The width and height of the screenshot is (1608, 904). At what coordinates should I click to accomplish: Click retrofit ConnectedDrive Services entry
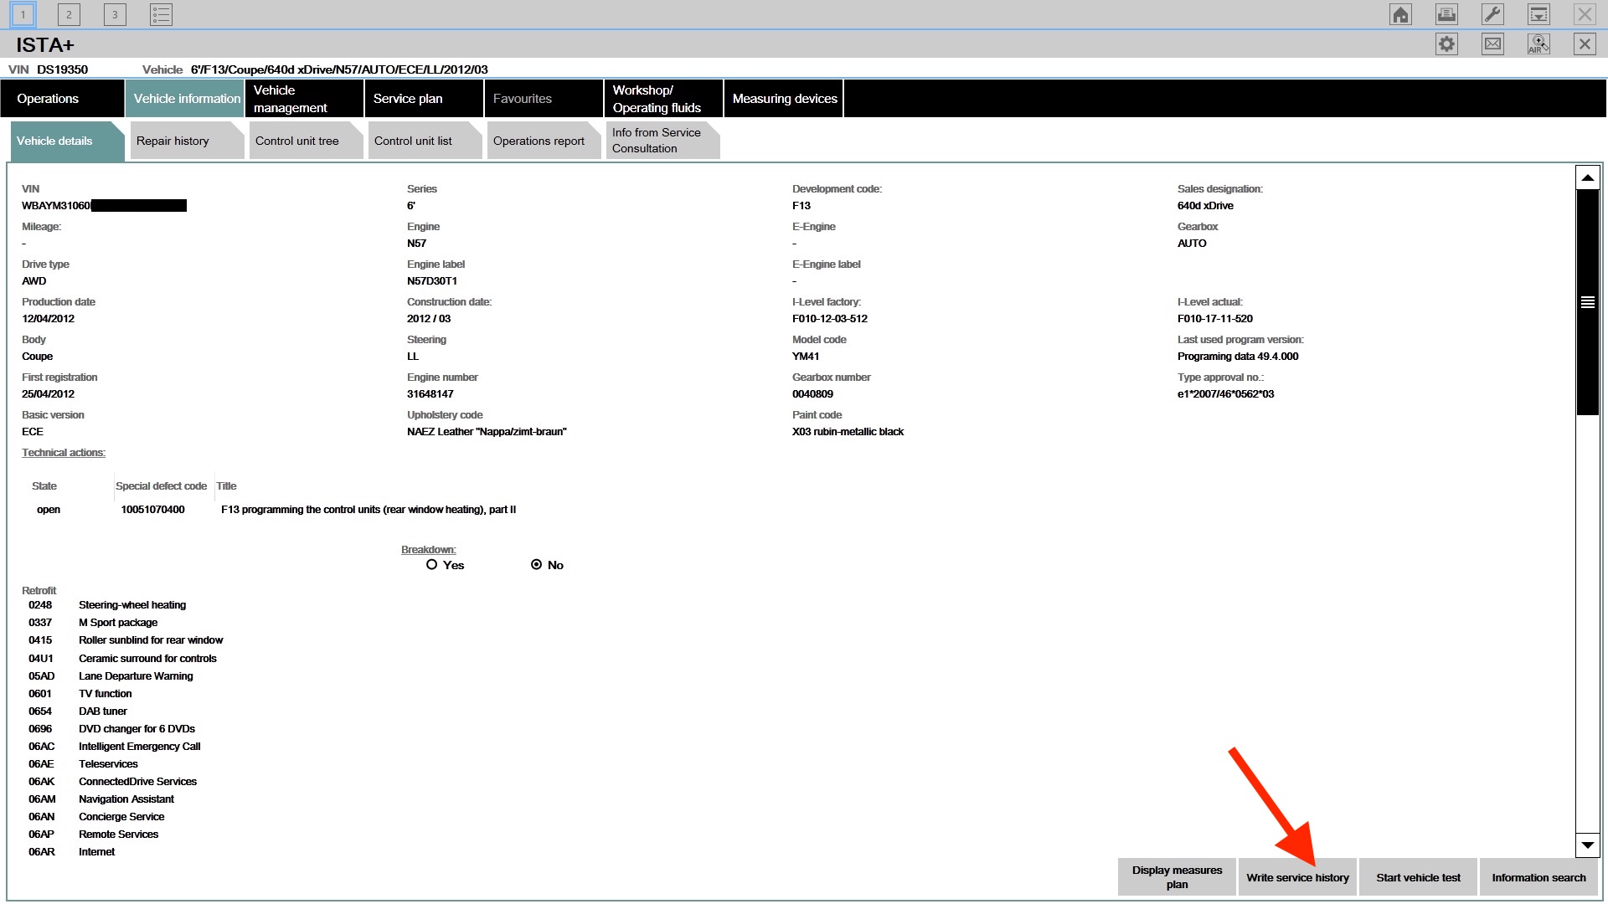(138, 782)
